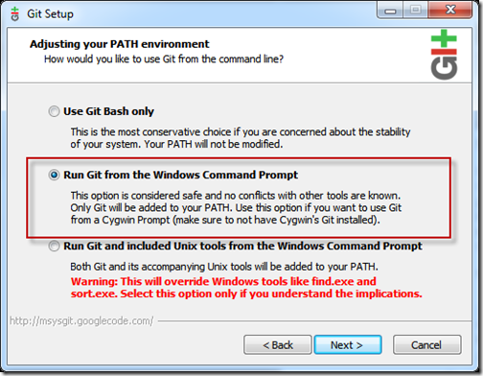Click the disabled maximize window button
Viewport: 483px width, 376px height.
tap(415, 11)
